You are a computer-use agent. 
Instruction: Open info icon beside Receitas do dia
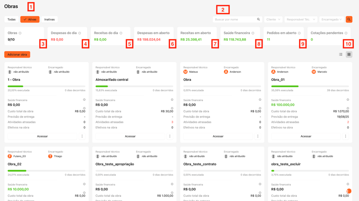(x=121, y=33)
